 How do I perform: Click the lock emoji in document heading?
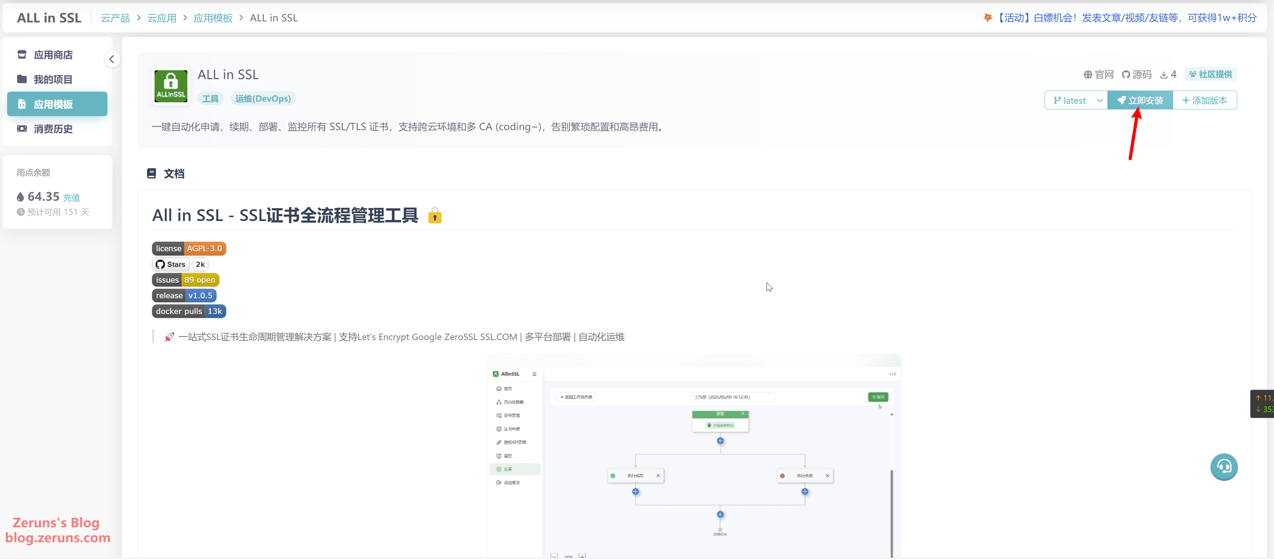[435, 216]
